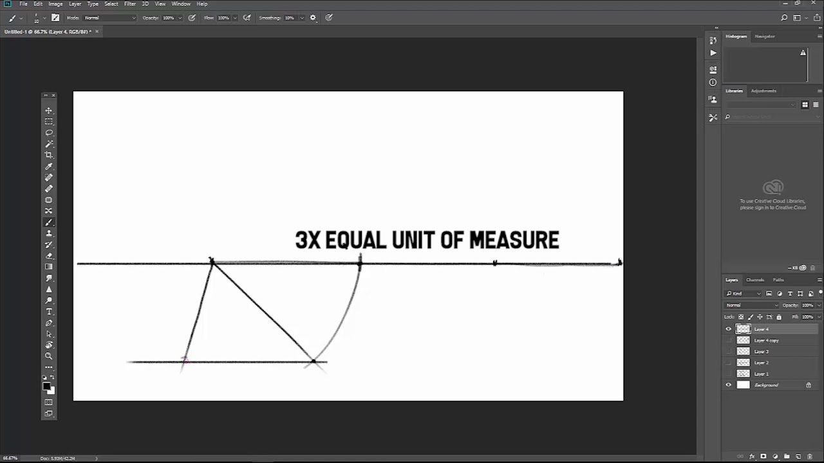Toggle lock transparent pixels

click(741, 317)
